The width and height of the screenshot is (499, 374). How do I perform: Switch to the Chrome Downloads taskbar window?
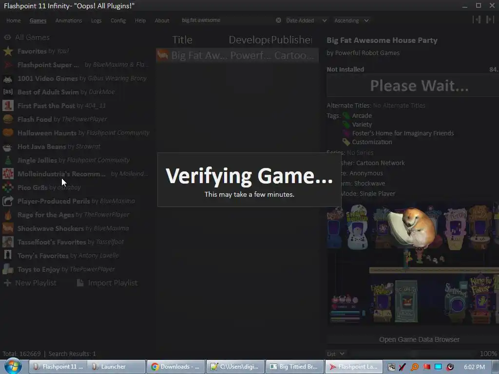tap(176, 367)
